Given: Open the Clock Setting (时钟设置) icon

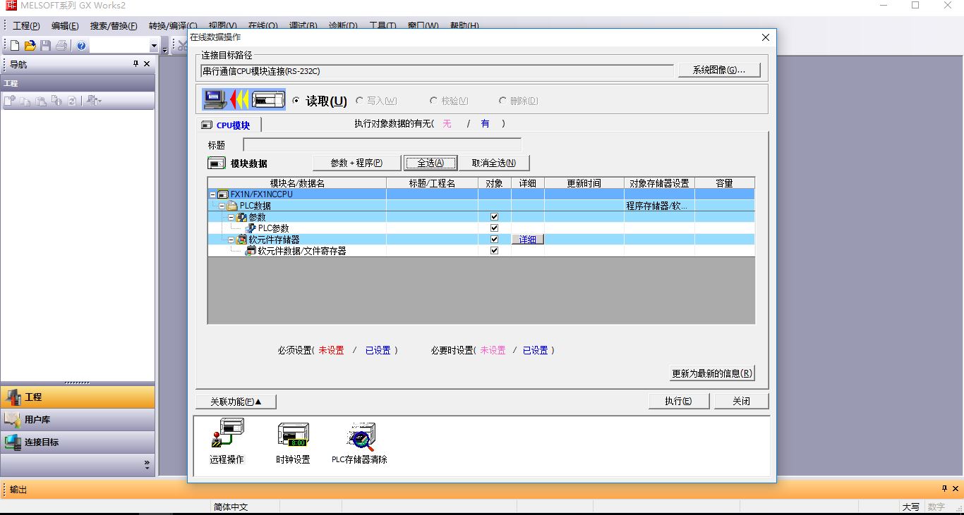Looking at the screenshot, I should 293,435.
